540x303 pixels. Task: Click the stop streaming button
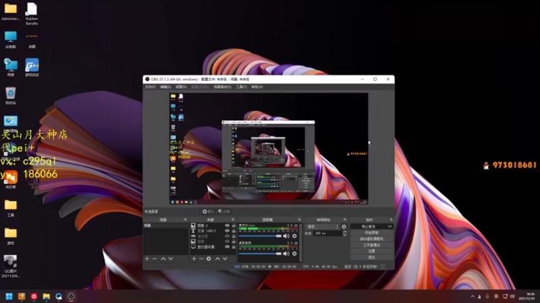click(369, 227)
